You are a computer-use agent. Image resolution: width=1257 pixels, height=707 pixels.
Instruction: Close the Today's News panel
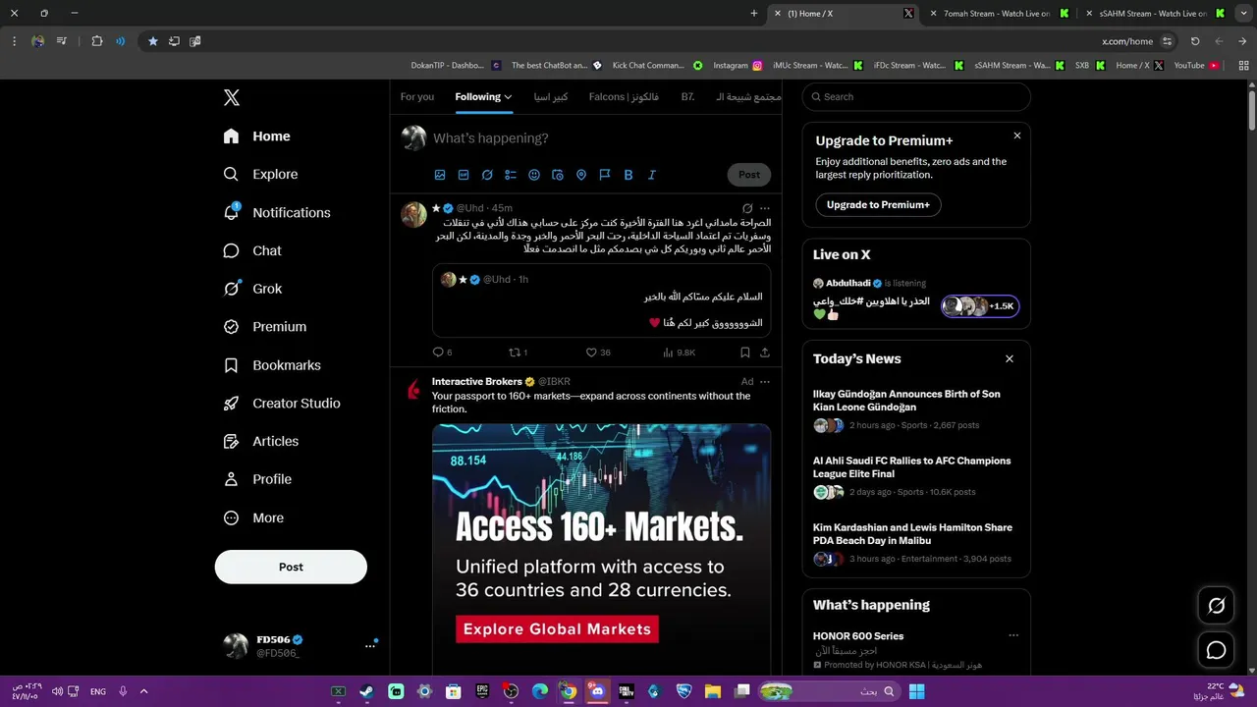(1009, 358)
